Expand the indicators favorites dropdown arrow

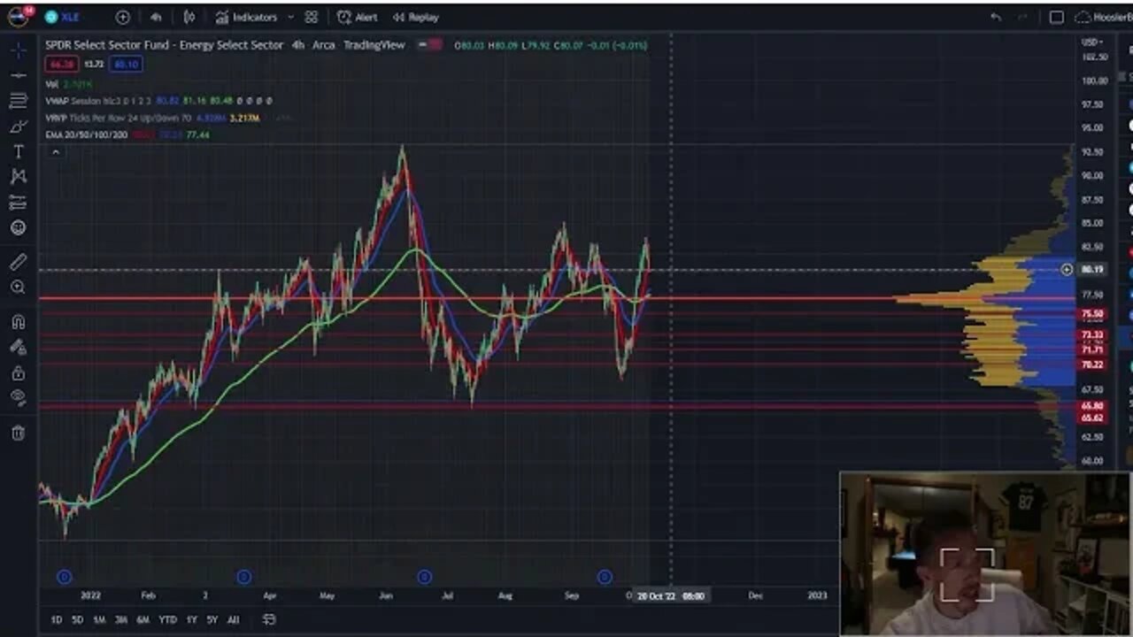290,17
